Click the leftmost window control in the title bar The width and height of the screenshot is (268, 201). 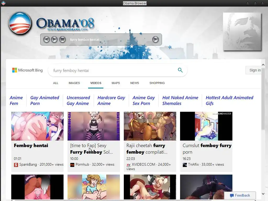(x=248, y=3)
